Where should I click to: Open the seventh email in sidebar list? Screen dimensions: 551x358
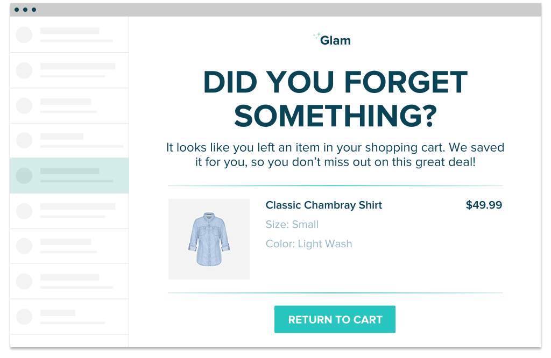[69, 246]
